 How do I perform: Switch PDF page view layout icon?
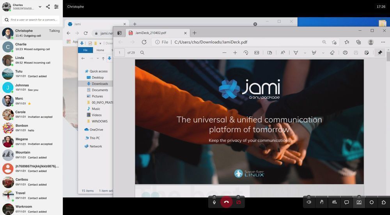pos(269,53)
